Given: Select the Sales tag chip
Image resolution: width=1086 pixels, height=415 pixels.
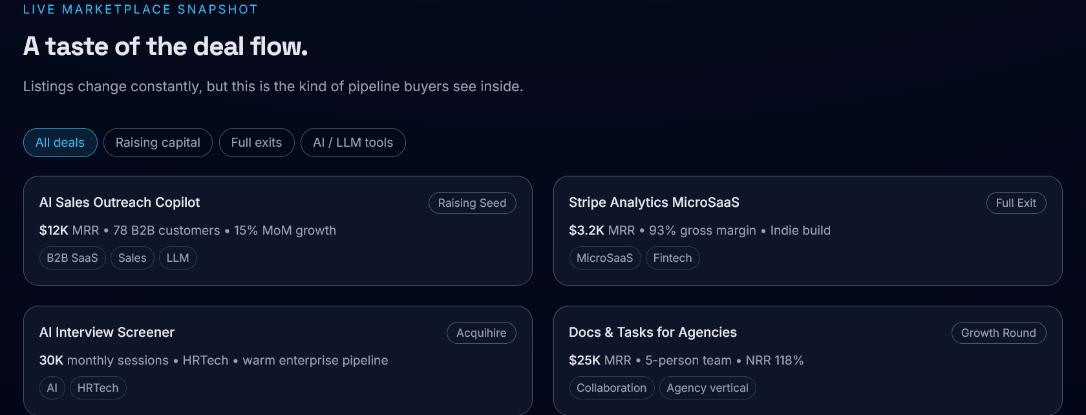Looking at the screenshot, I should pos(133,258).
